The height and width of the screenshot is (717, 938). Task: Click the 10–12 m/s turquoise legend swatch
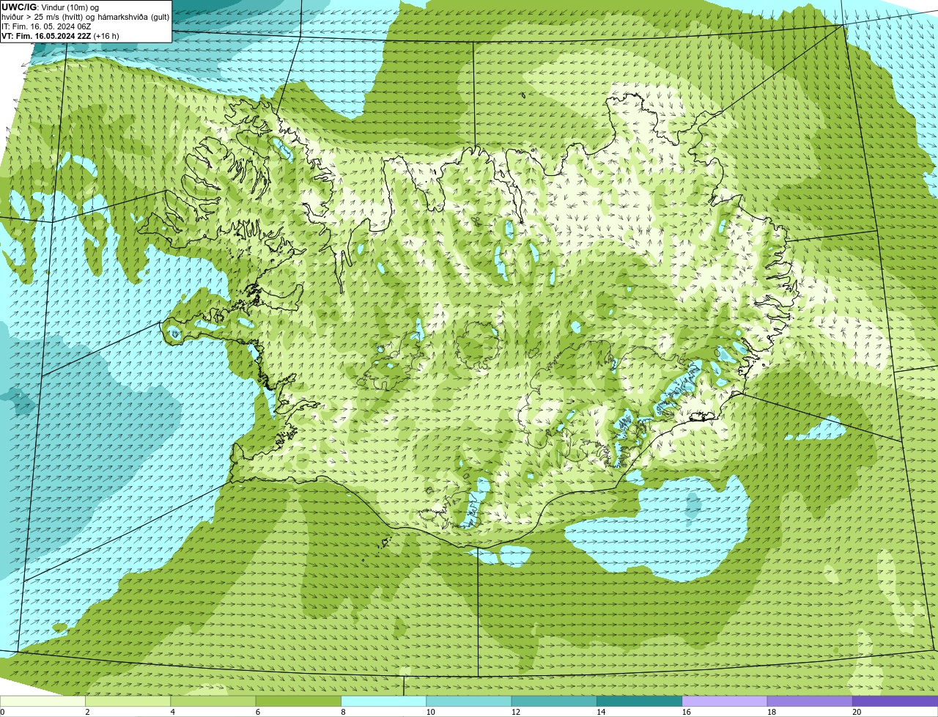click(x=469, y=701)
